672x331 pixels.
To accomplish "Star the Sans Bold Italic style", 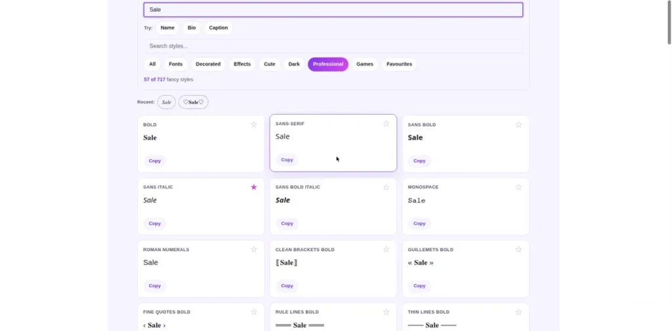I will pyautogui.click(x=386, y=187).
